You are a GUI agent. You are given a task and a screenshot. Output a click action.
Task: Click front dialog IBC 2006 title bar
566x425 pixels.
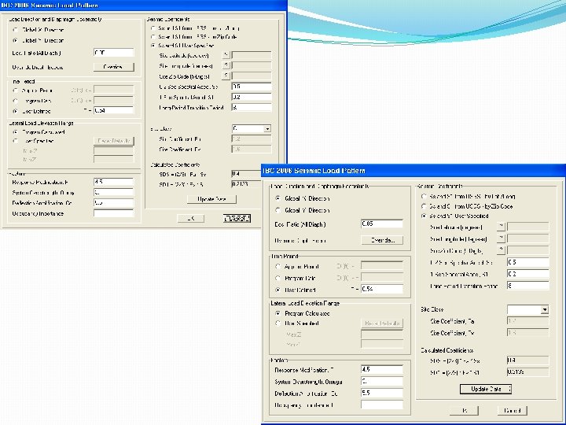(x=413, y=170)
